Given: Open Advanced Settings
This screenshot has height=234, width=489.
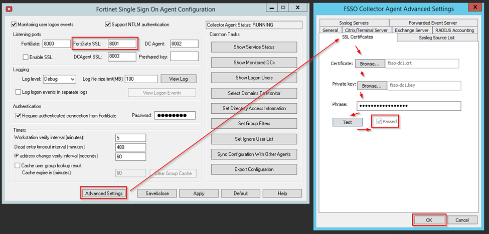Looking at the screenshot, I should (x=104, y=193).
